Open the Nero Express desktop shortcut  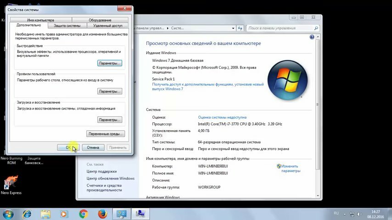pos(11,185)
